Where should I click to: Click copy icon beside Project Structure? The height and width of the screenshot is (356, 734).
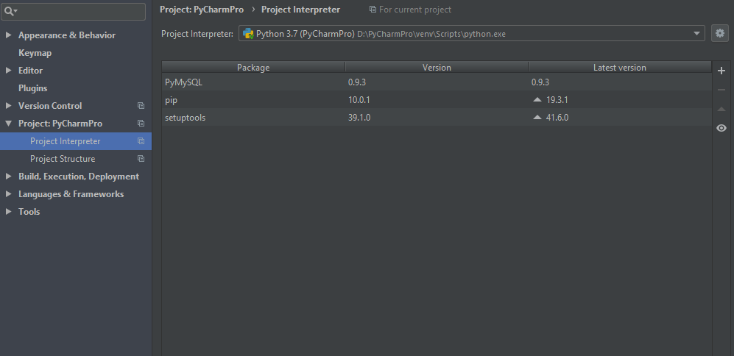[x=141, y=159]
